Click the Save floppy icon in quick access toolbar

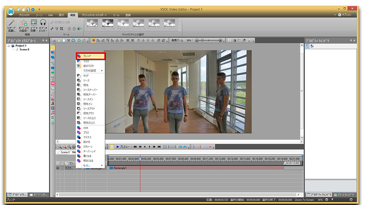click(28, 10)
